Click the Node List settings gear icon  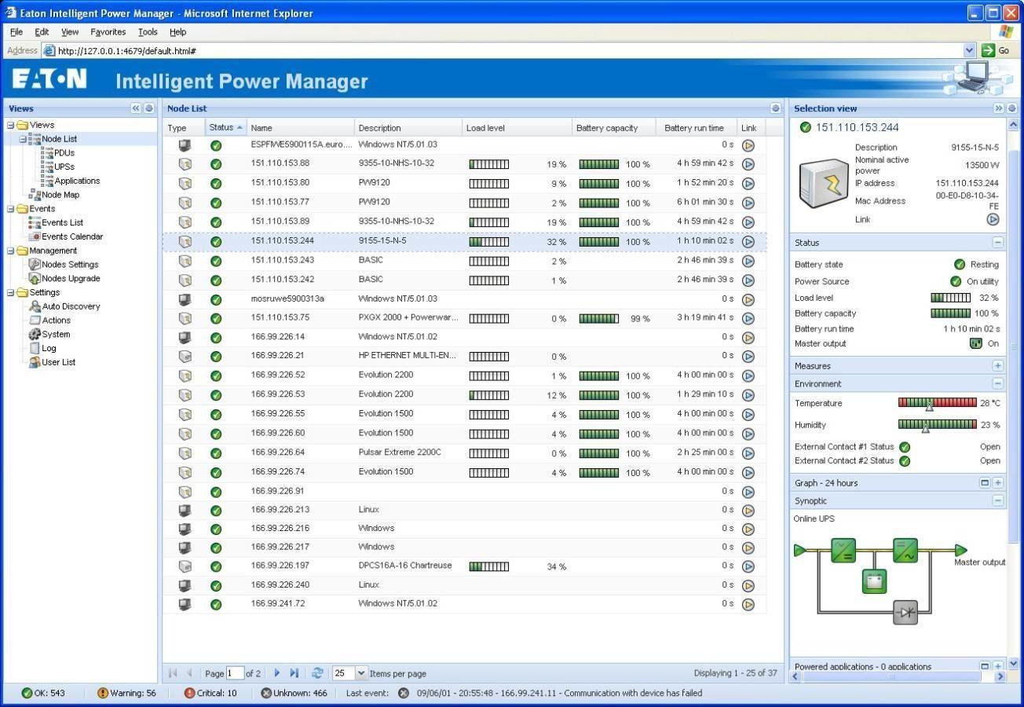click(775, 108)
